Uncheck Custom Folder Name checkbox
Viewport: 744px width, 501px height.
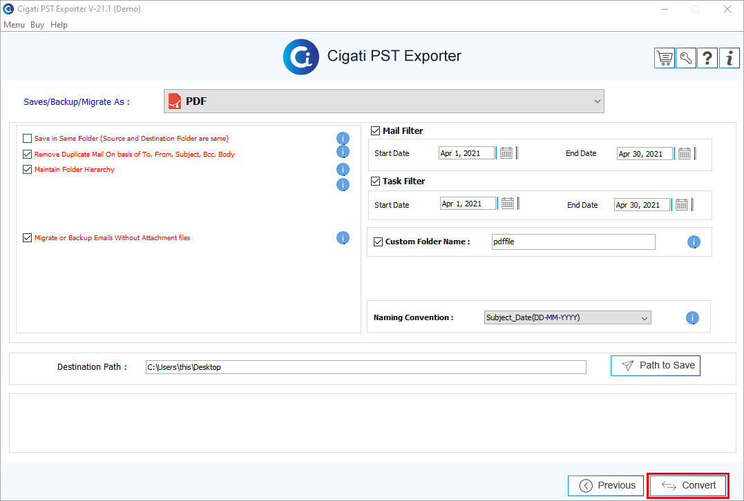378,242
